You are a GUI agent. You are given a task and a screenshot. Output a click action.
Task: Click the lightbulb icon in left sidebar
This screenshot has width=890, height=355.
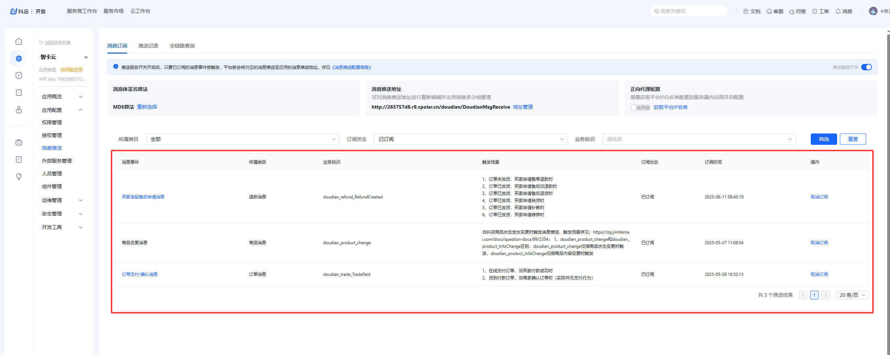[19, 176]
